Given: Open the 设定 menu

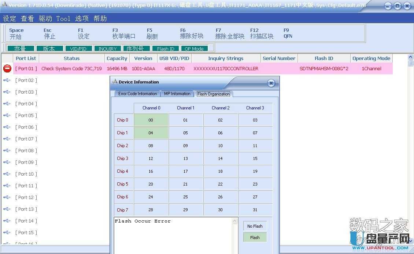Looking at the screenshot, I should 10,19.
